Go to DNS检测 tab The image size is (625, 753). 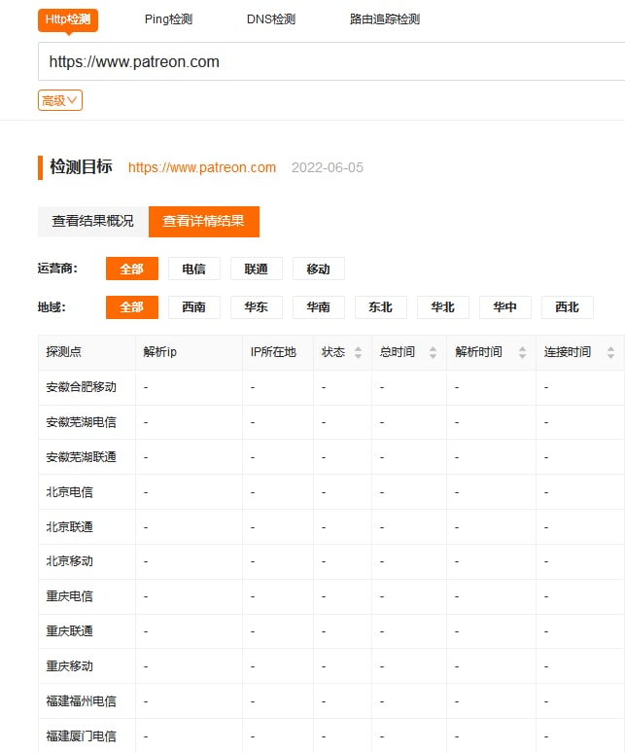click(x=271, y=19)
